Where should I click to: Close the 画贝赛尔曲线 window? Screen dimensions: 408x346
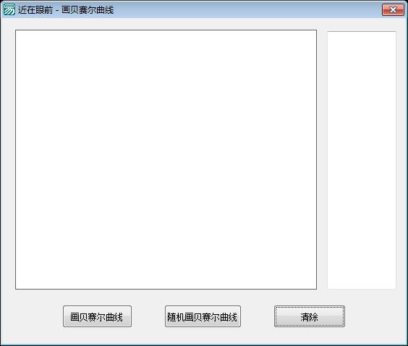pyautogui.click(x=393, y=10)
